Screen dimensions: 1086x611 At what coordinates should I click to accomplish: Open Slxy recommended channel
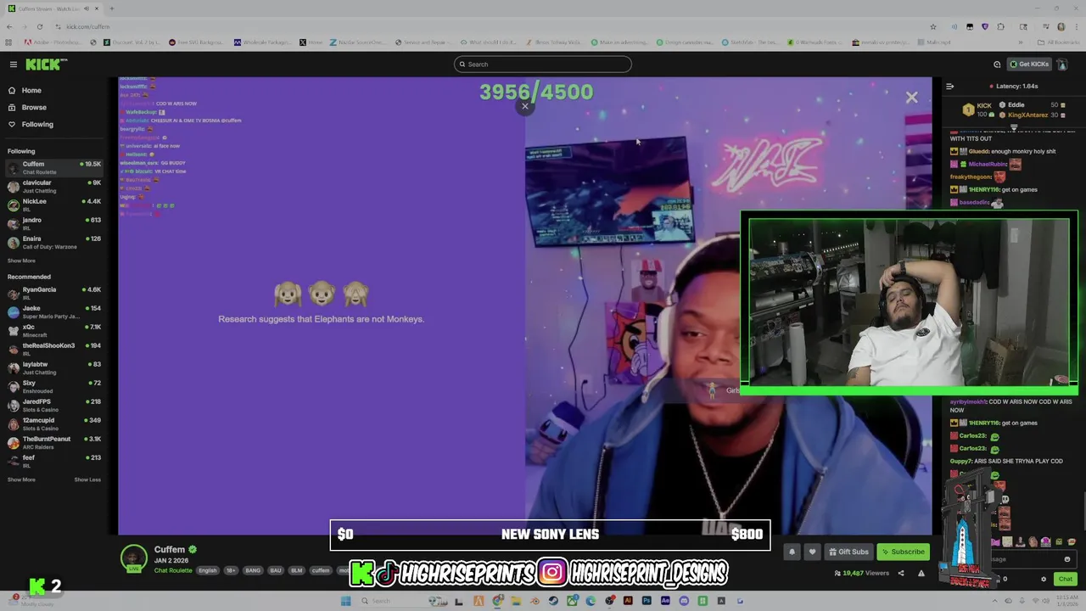(x=54, y=386)
